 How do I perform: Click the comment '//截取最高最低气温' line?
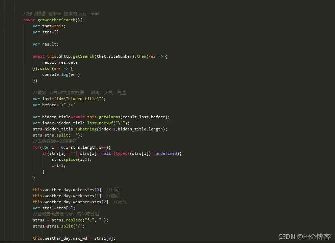(x=66, y=214)
